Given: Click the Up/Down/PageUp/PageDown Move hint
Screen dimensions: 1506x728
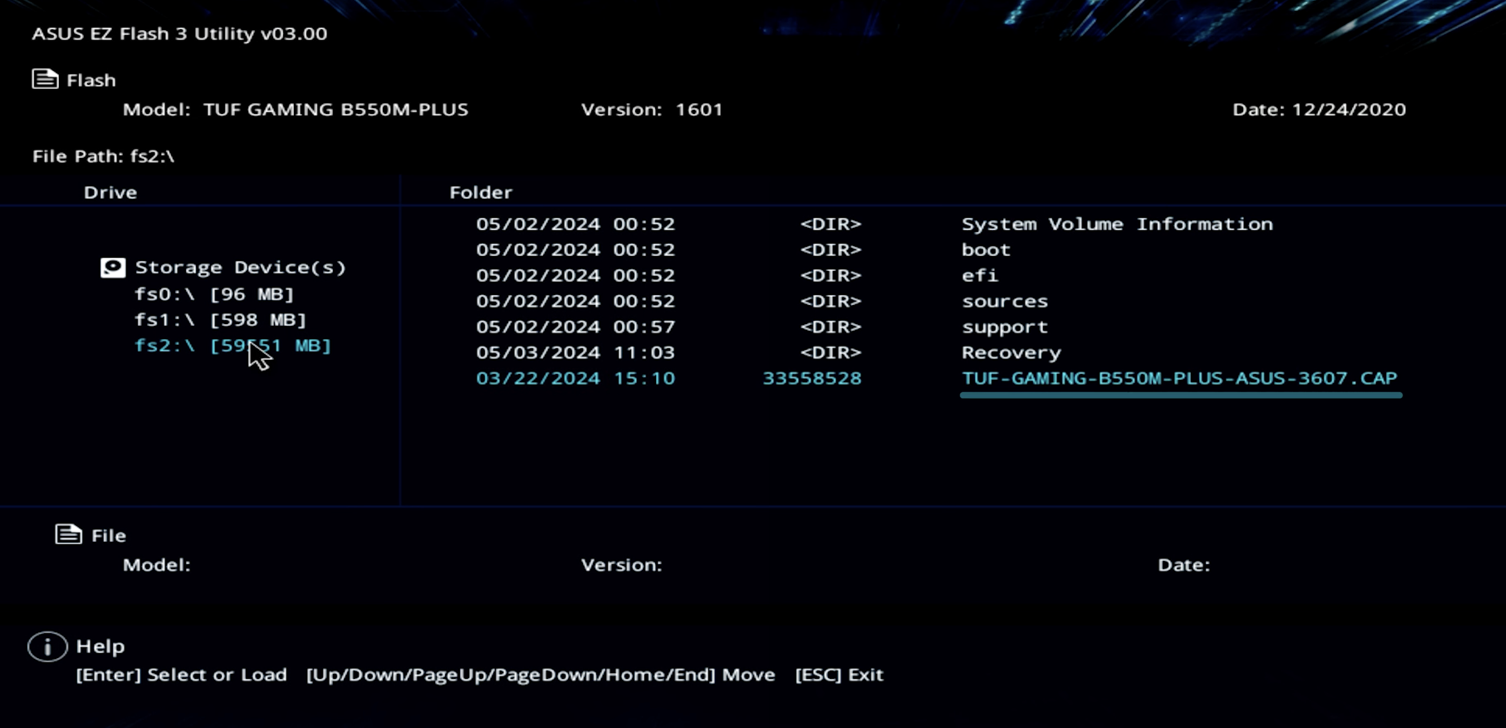Looking at the screenshot, I should point(541,675).
